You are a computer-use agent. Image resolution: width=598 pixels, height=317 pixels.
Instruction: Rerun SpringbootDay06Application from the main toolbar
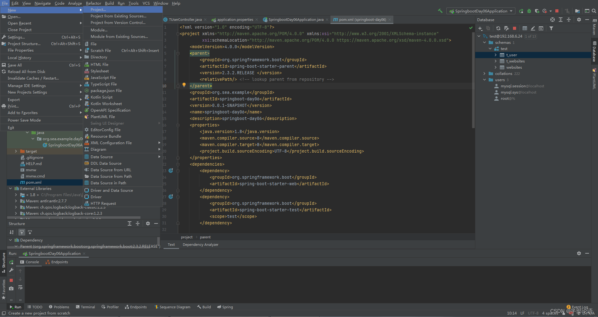click(x=521, y=11)
